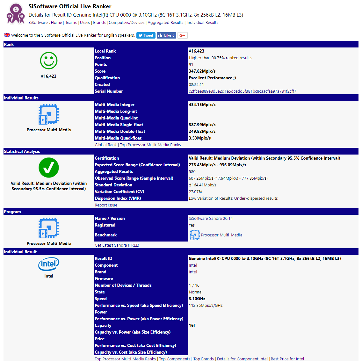Click the Tweet button
This screenshot has height=361, width=362.
click(146, 35)
